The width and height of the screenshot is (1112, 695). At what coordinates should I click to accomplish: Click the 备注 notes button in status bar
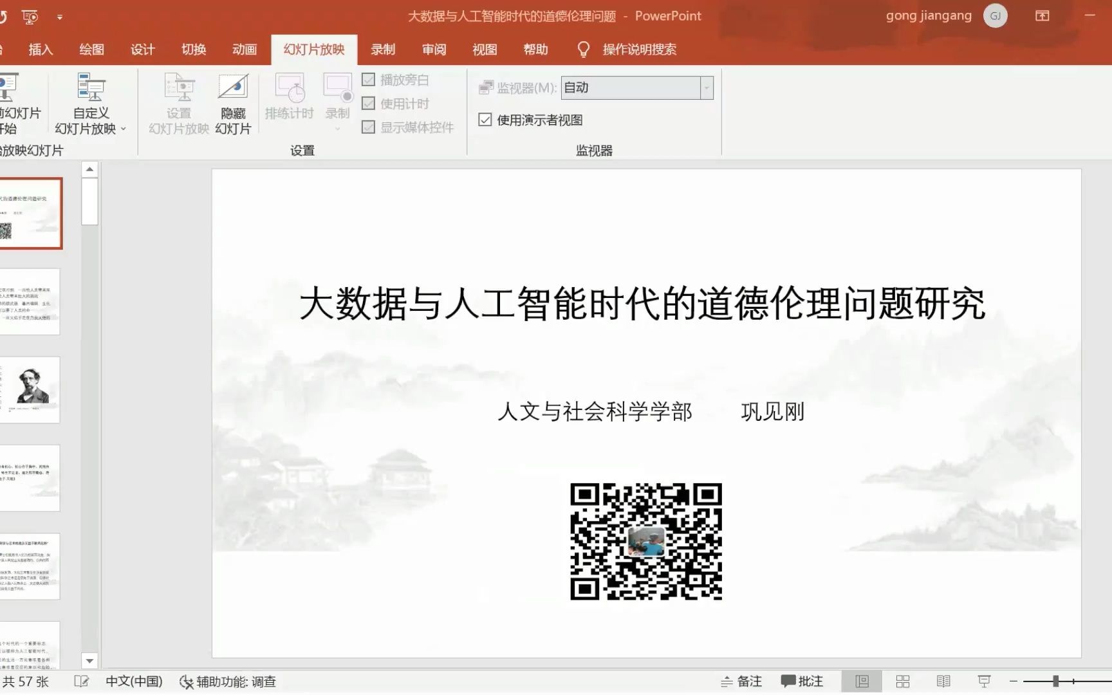741,681
